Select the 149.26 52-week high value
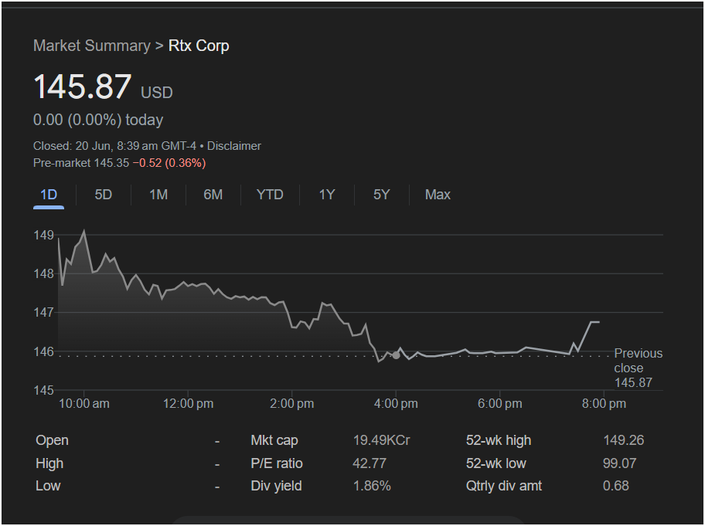Image resolution: width=705 pixels, height=526 pixels. [624, 440]
